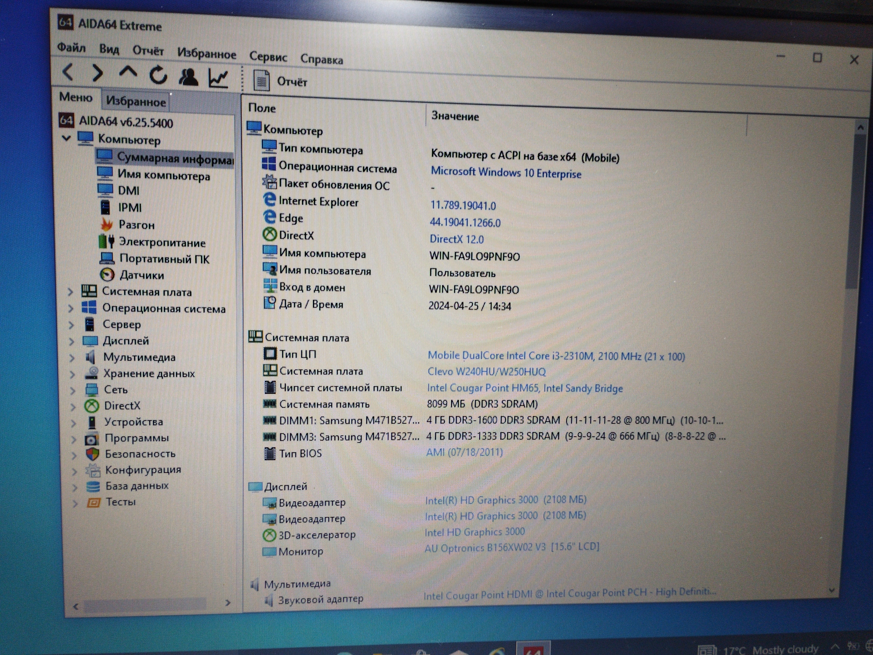Open Clevo W240HU/W250HUQ motherboard link
The height and width of the screenshot is (655, 873).
tap(487, 372)
